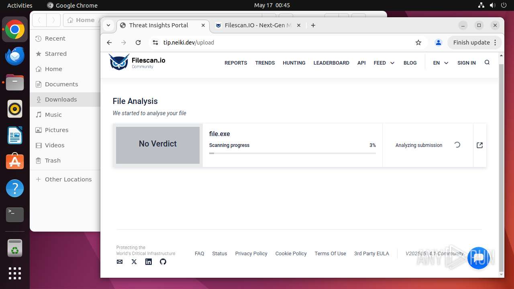This screenshot has width=514, height=289.
Task: Open REPORTS in navigation
Action: click(236, 63)
